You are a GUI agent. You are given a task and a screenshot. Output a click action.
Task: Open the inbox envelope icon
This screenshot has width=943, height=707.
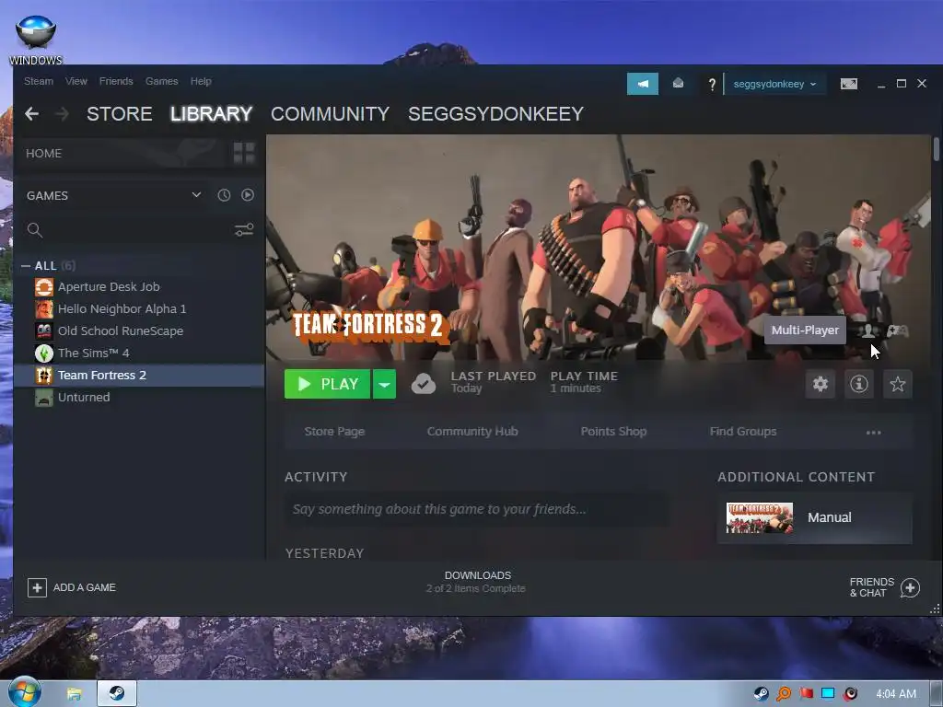click(678, 84)
